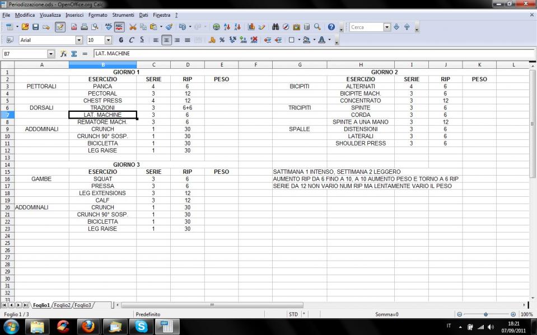Expand the font size dropdown

[x=108, y=40]
